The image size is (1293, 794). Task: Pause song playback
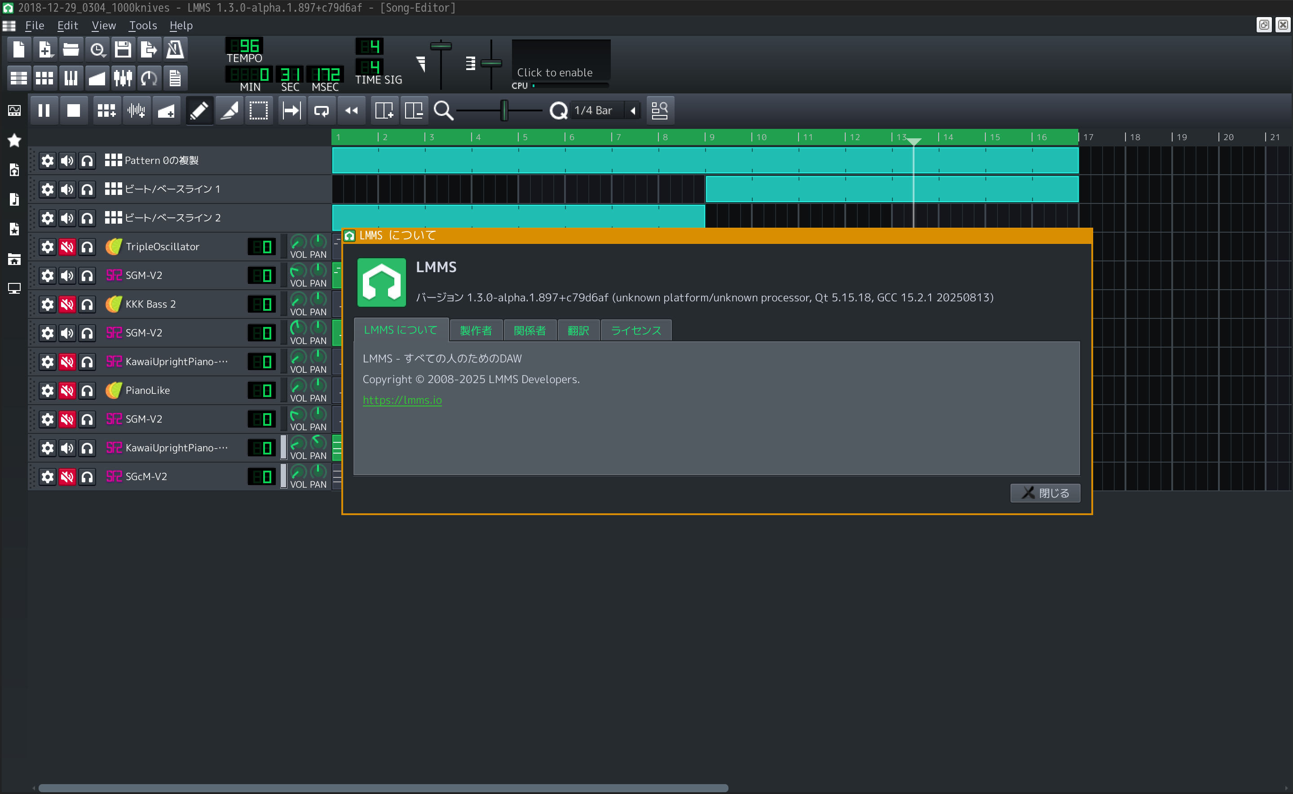click(44, 110)
